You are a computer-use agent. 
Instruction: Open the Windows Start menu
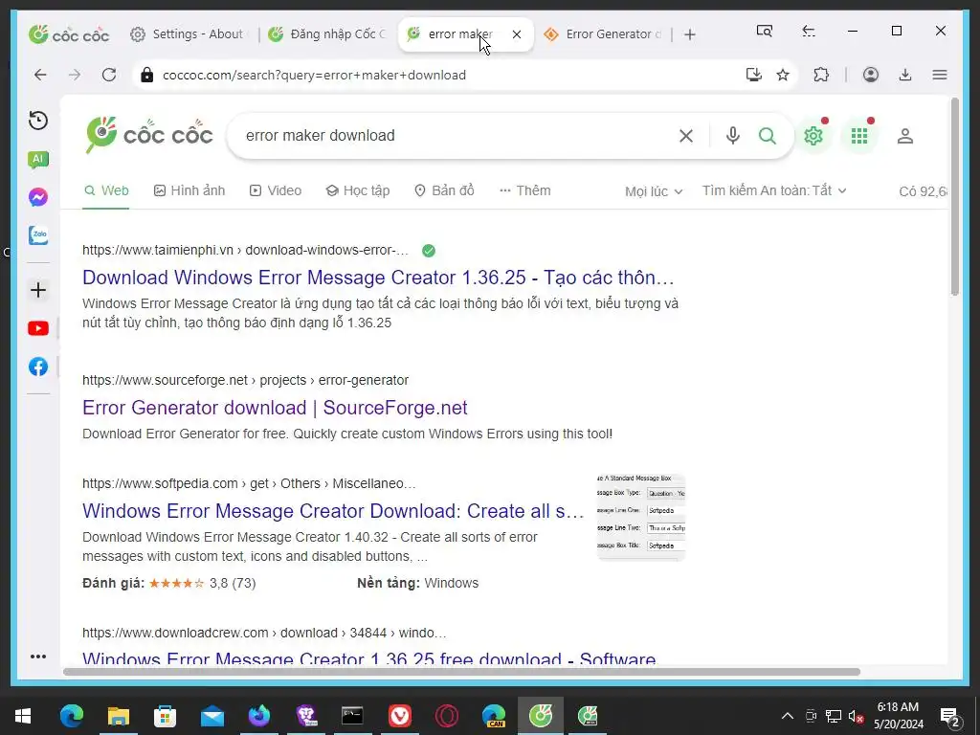[23, 716]
